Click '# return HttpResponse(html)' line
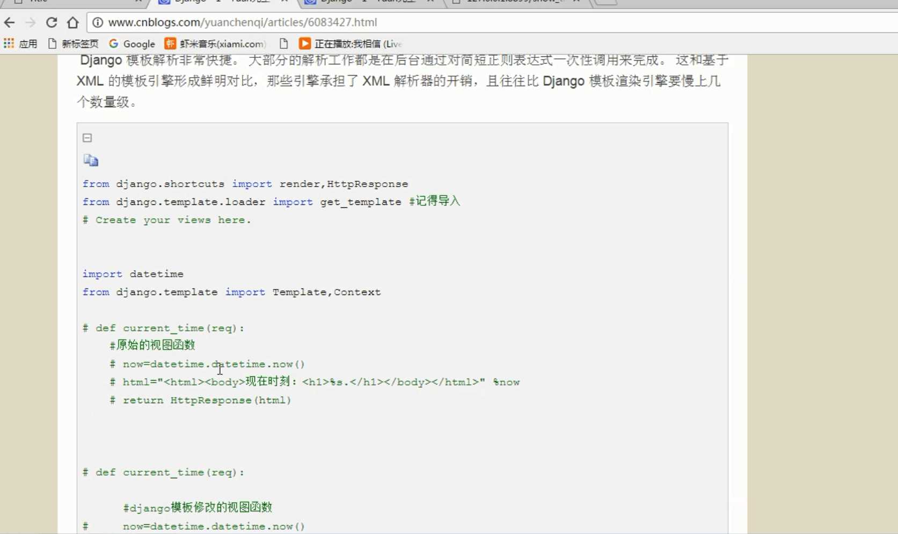This screenshot has height=534, width=898. point(200,400)
